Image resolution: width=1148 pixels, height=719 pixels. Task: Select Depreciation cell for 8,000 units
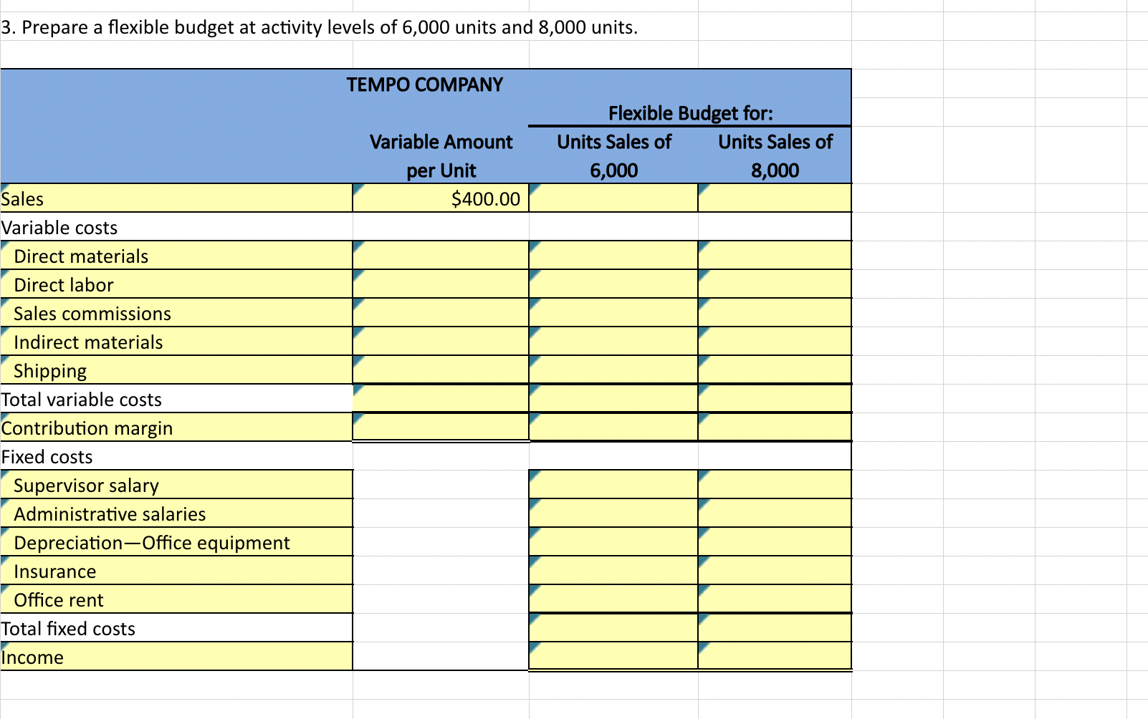[x=775, y=542]
